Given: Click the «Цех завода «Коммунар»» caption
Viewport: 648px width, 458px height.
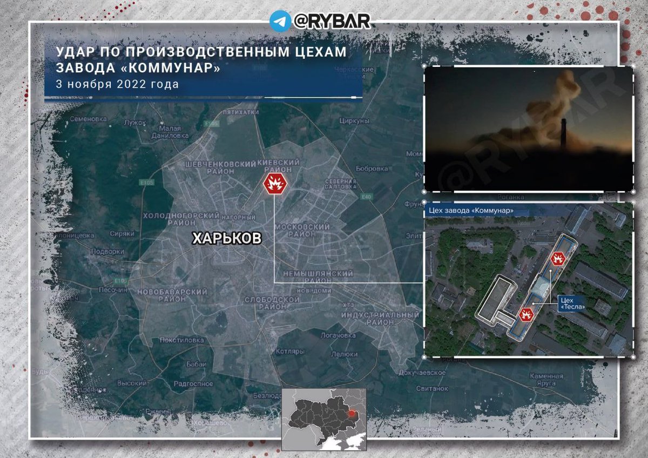Looking at the screenshot, I should (470, 210).
